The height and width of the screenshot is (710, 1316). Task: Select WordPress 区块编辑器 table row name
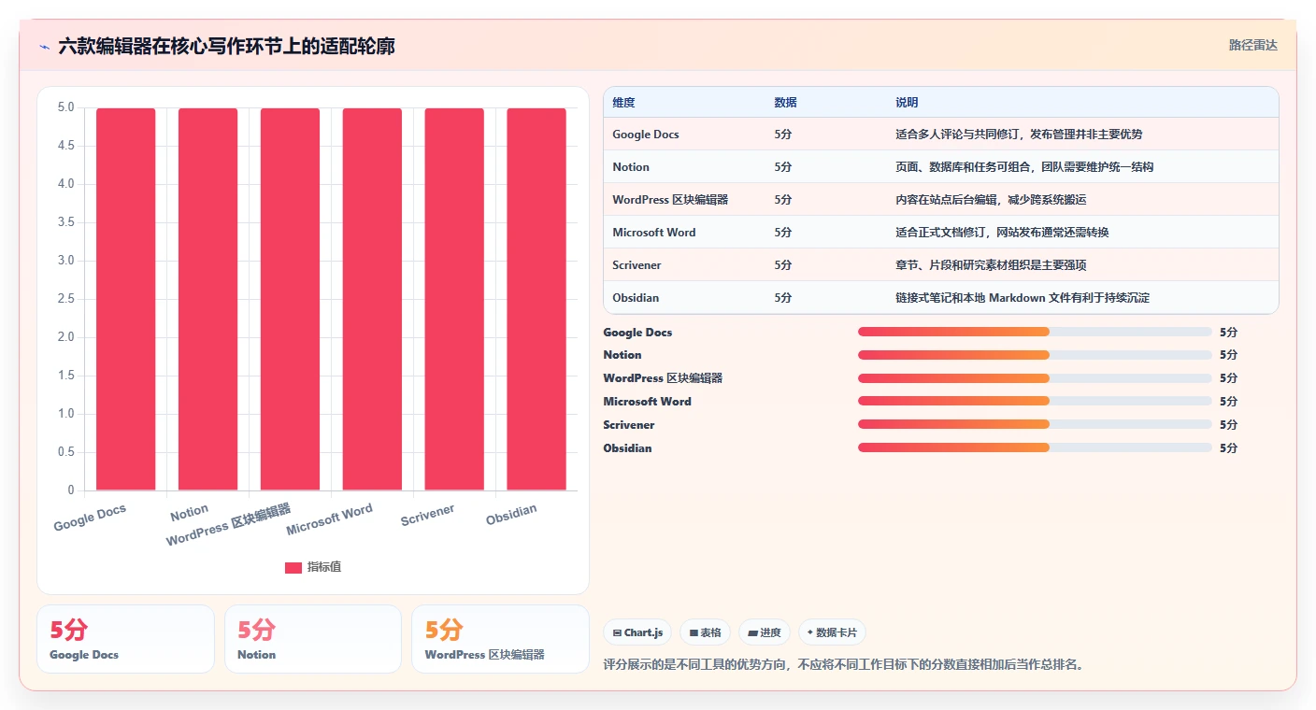pos(670,200)
